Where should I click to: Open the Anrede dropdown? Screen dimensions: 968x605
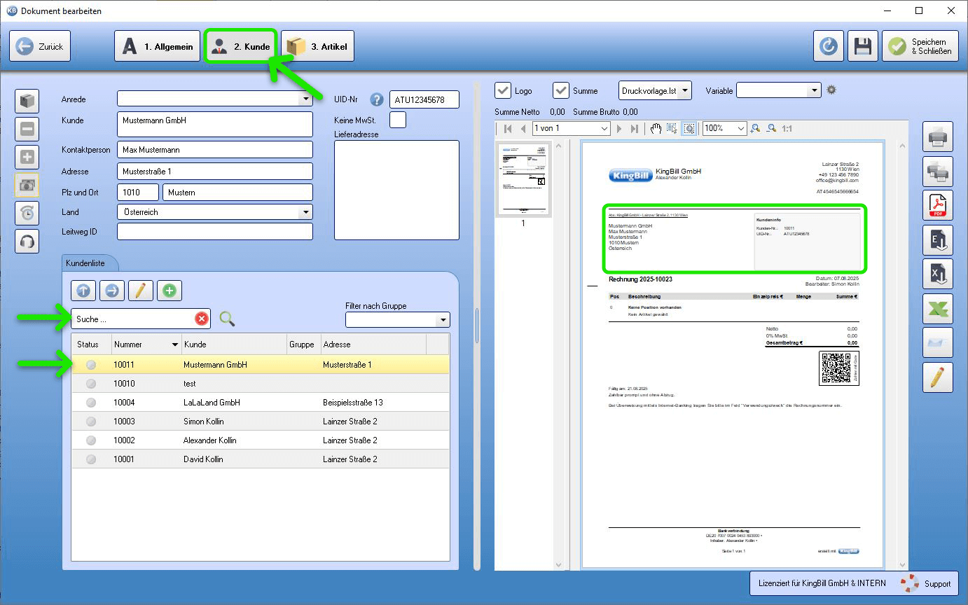(305, 99)
